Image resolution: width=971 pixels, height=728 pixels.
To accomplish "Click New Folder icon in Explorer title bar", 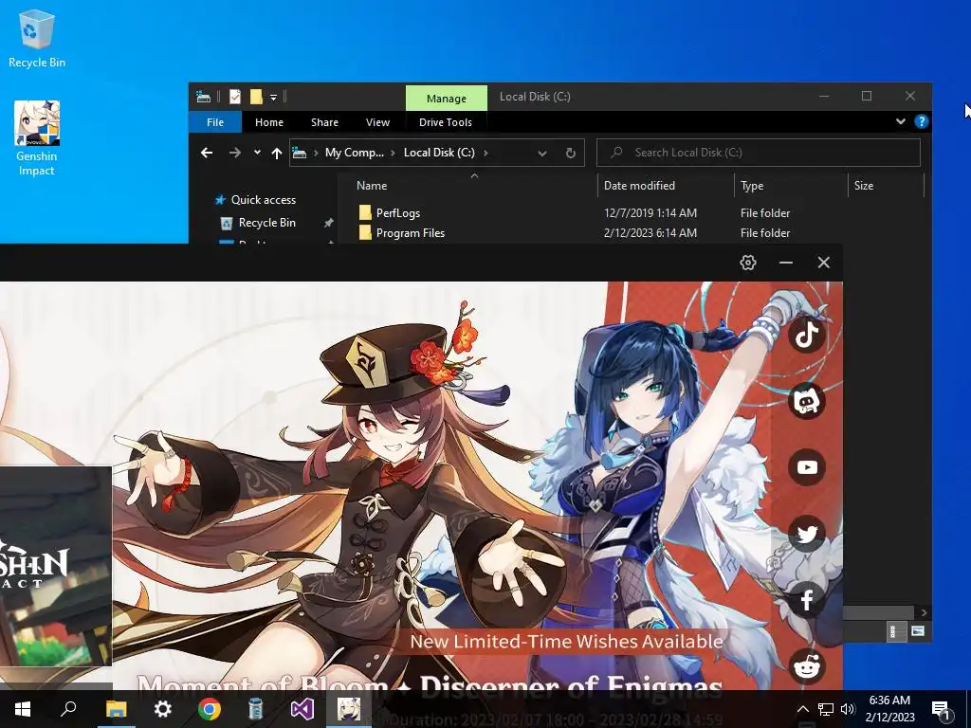I will pos(256,97).
